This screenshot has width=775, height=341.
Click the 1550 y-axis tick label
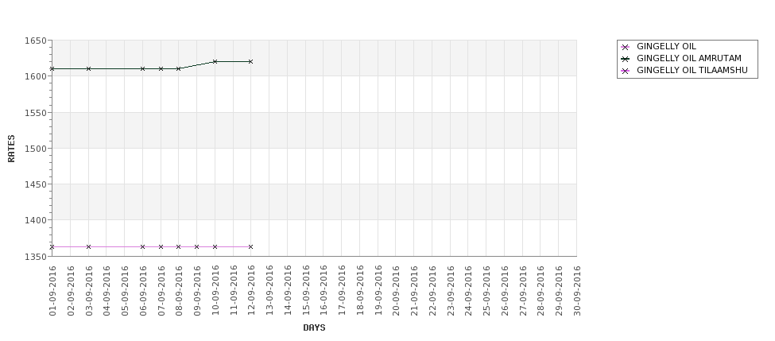pos(35,113)
